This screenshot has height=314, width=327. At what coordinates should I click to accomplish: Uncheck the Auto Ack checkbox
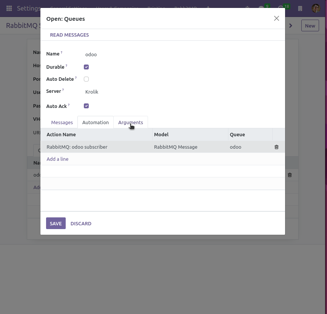[x=86, y=106]
